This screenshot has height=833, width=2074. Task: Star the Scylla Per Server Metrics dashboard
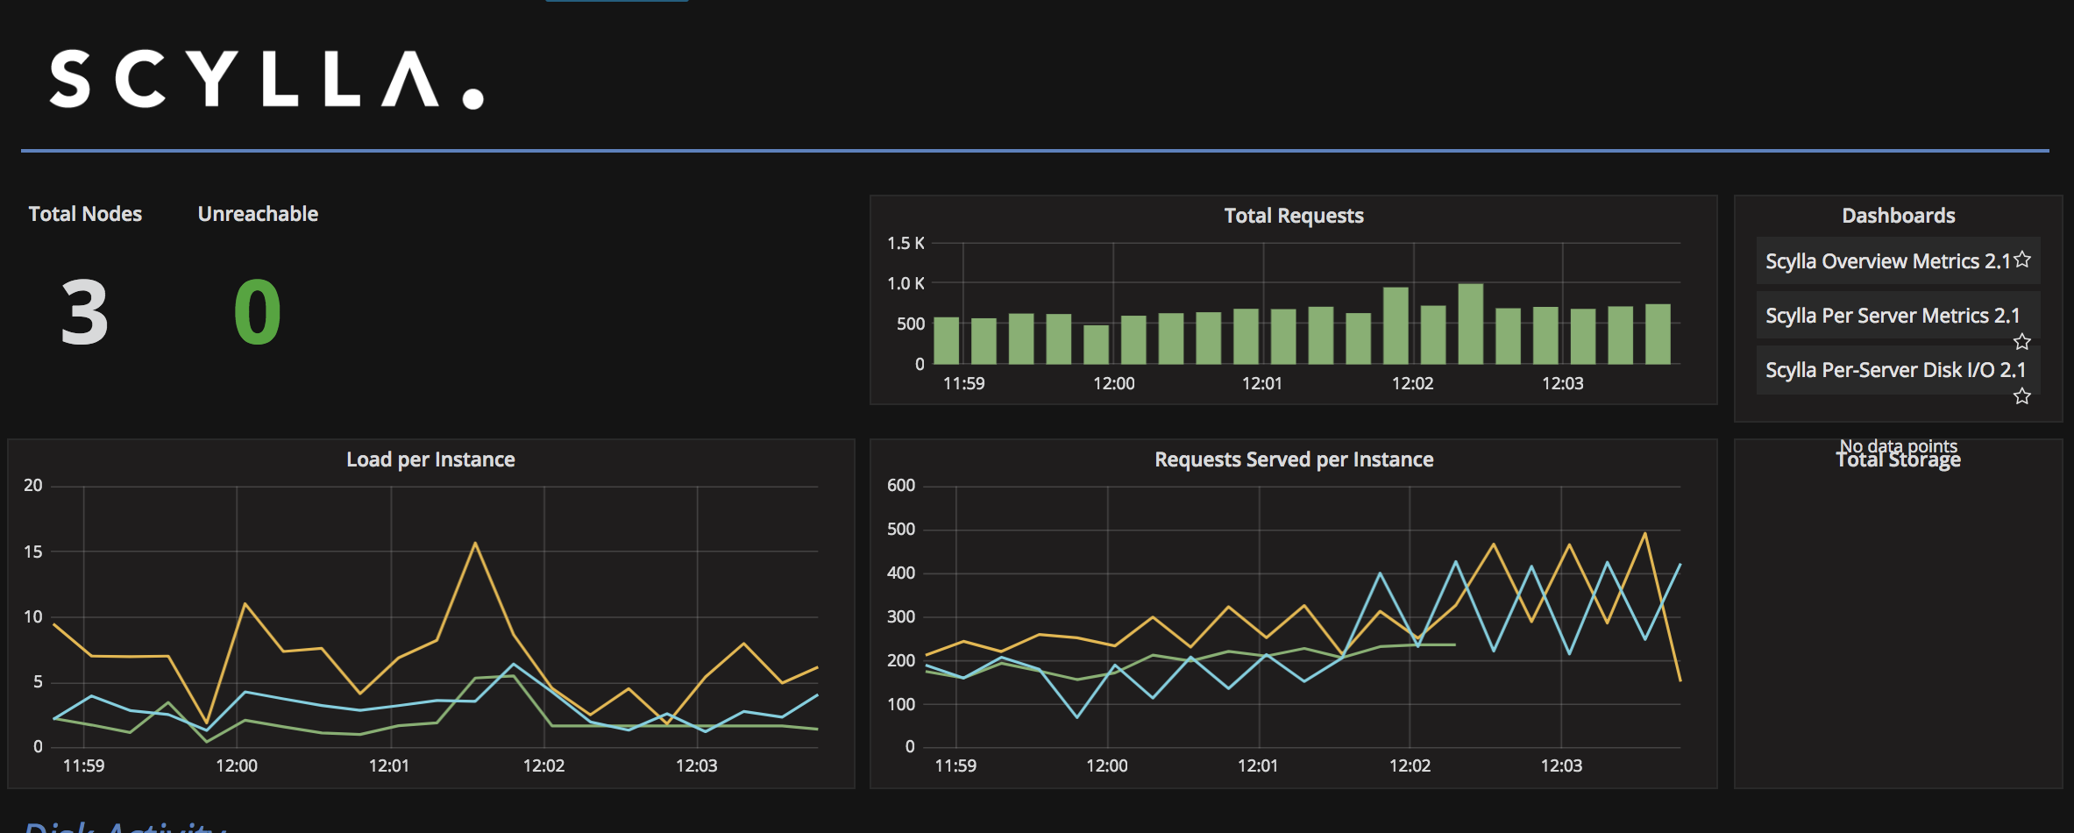(x=2022, y=341)
